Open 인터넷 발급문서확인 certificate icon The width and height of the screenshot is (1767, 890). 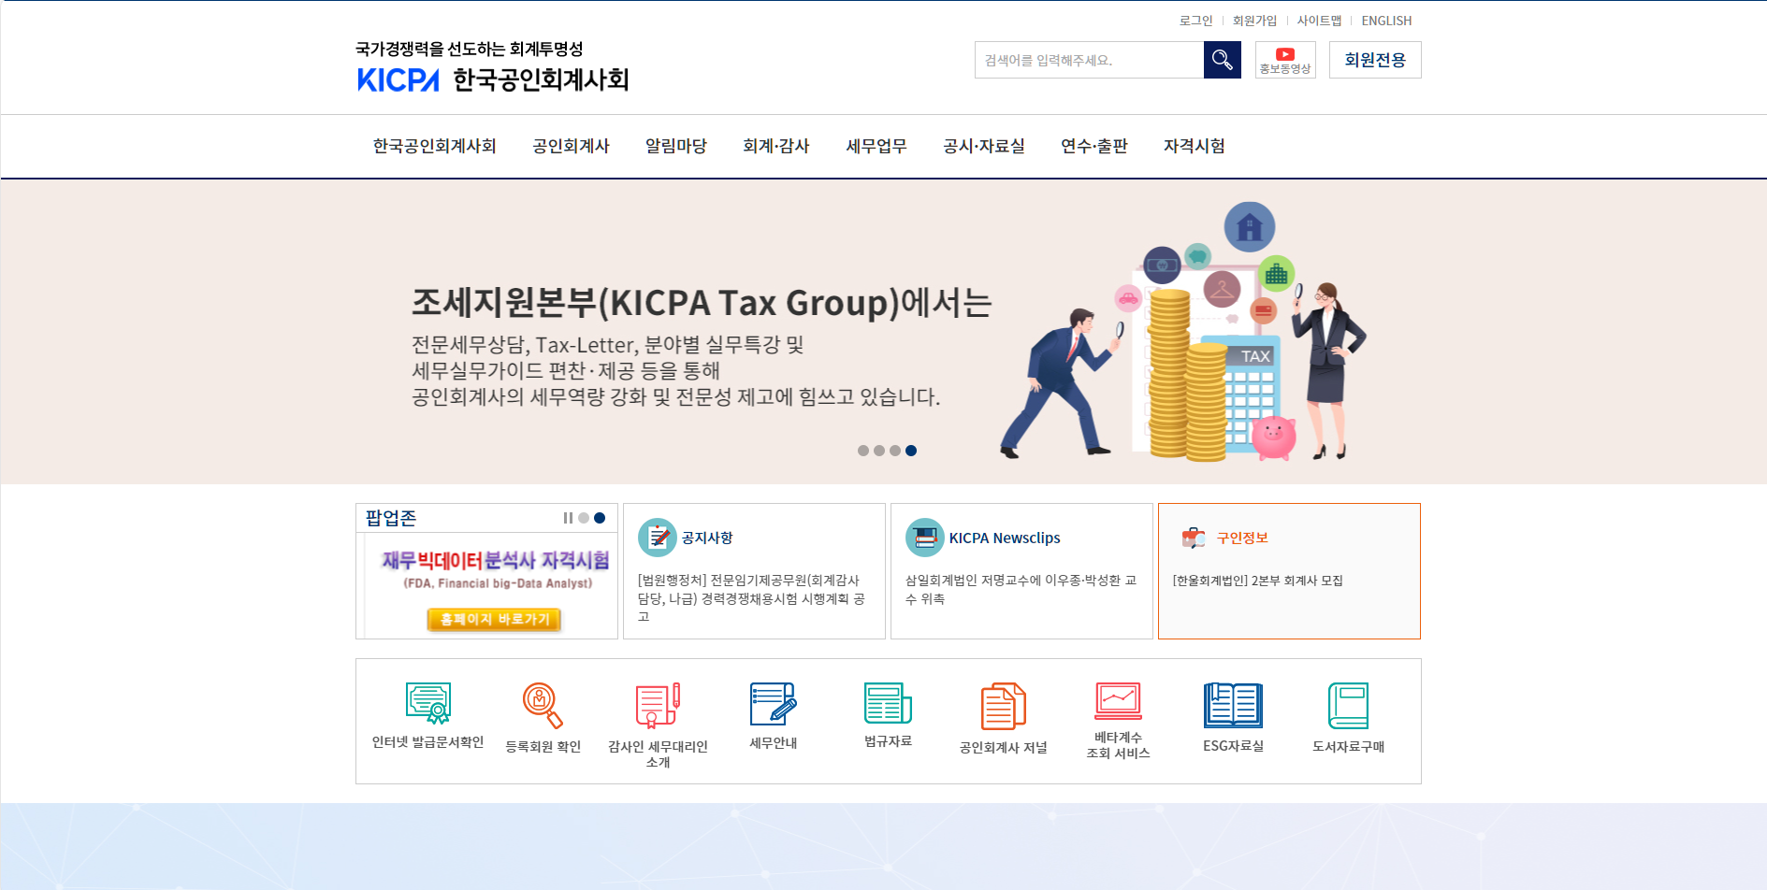pos(428,703)
